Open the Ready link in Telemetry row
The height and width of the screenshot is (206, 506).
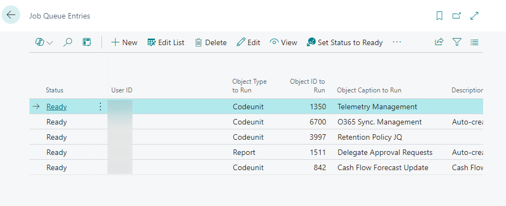[x=57, y=107]
